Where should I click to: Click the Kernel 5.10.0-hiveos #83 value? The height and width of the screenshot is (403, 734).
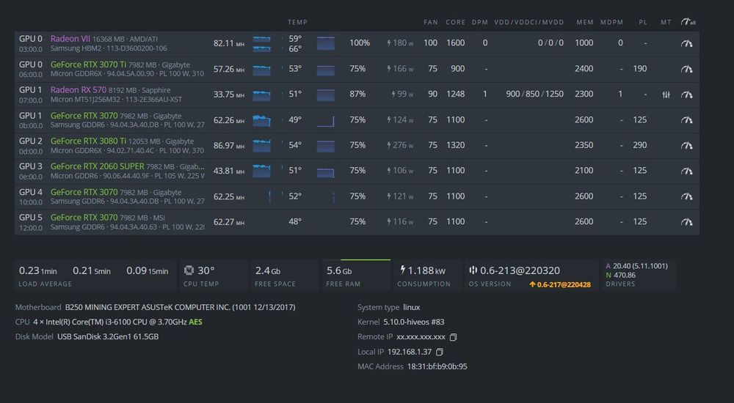(x=414, y=322)
